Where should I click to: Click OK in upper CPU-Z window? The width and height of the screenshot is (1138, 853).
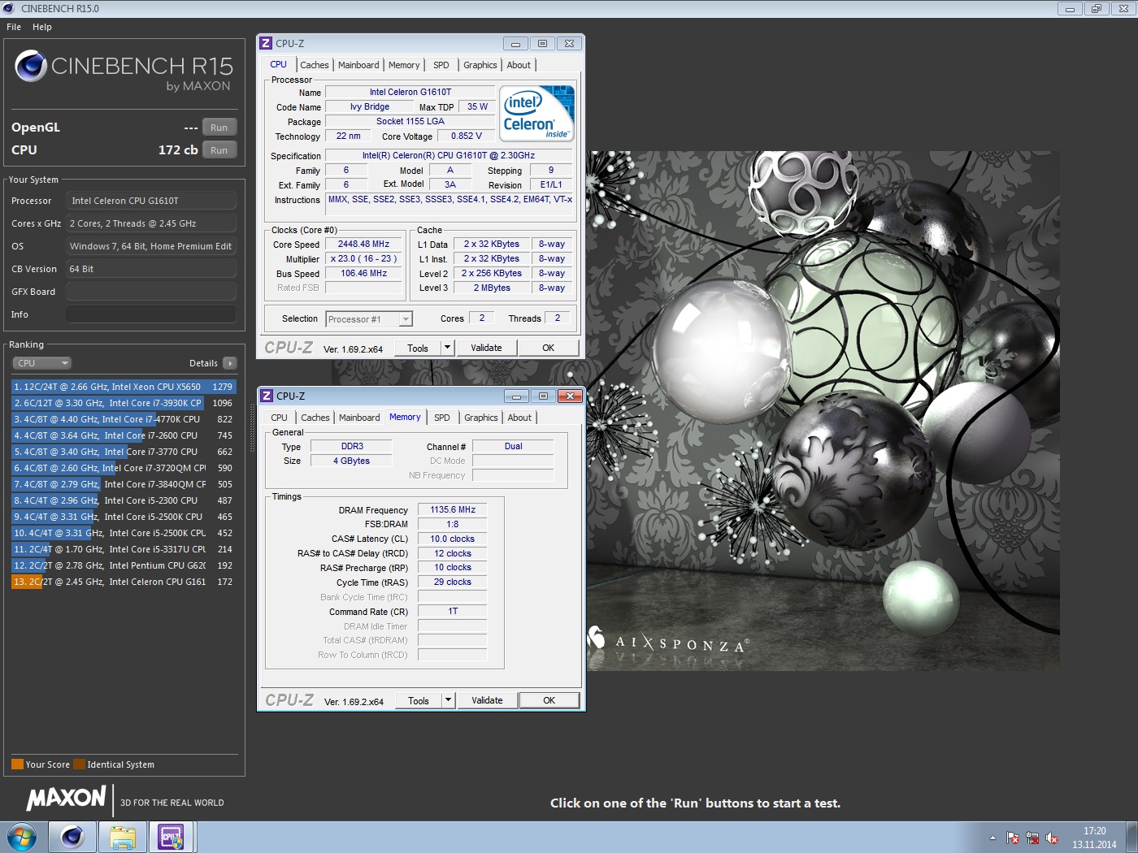[x=549, y=348]
